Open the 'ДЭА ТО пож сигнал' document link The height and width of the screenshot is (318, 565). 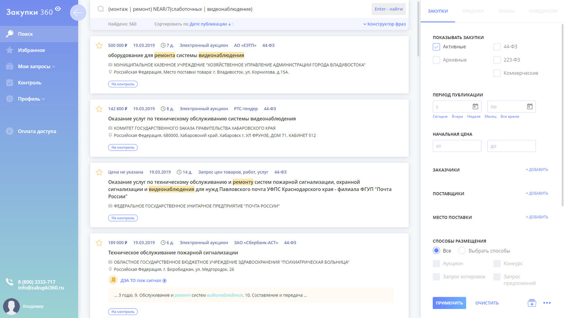[x=141, y=281]
